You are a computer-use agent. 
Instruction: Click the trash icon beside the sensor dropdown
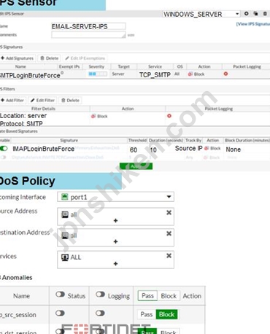(265, 14)
